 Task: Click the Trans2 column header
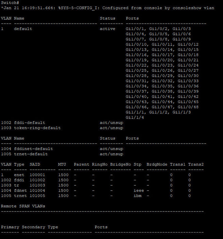196,164
